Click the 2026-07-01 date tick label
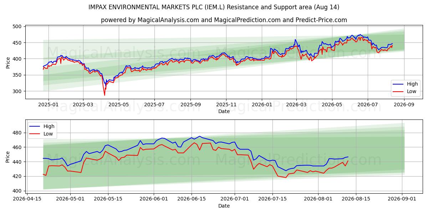The image size is (428, 214). click(x=235, y=199)
